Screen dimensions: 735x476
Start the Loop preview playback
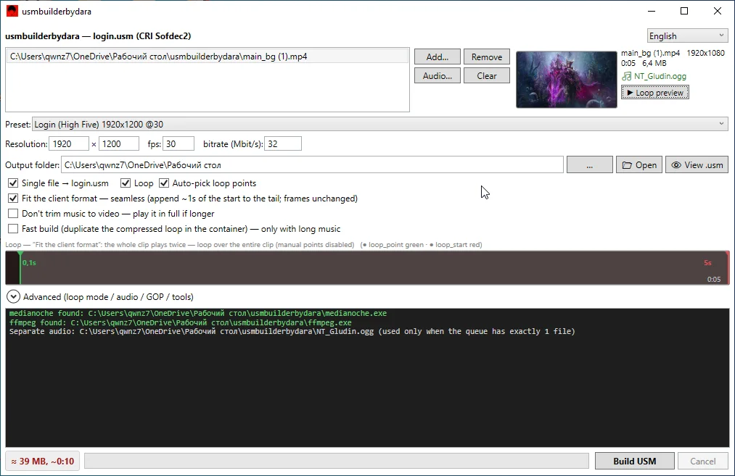pyautogui.click(x=655, y=93)
